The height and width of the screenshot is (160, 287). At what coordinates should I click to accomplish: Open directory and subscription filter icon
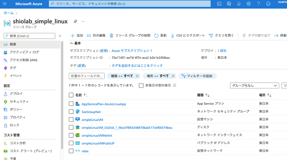click(x=229, y=4)
